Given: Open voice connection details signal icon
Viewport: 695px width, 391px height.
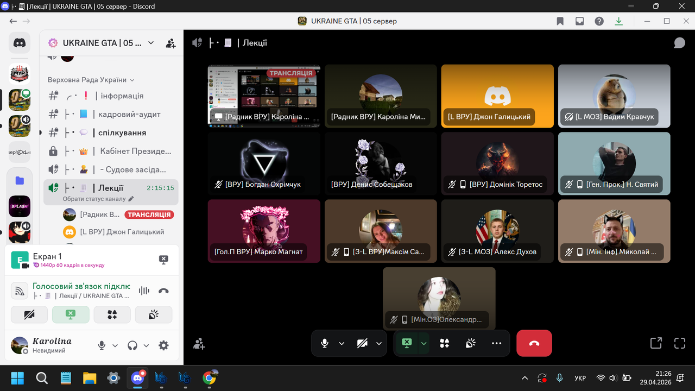Looking at the screenshot, I should [x=20, y=291].
